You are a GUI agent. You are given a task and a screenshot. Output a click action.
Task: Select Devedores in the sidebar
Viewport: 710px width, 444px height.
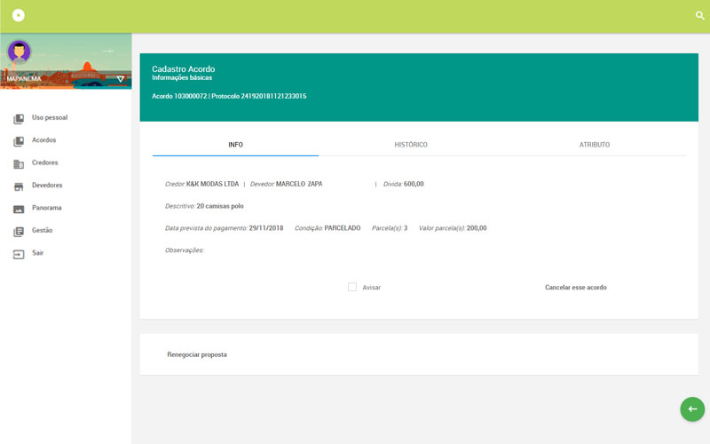46,186
